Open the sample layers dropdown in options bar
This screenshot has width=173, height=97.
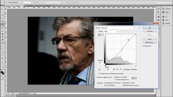click(51, 2)
